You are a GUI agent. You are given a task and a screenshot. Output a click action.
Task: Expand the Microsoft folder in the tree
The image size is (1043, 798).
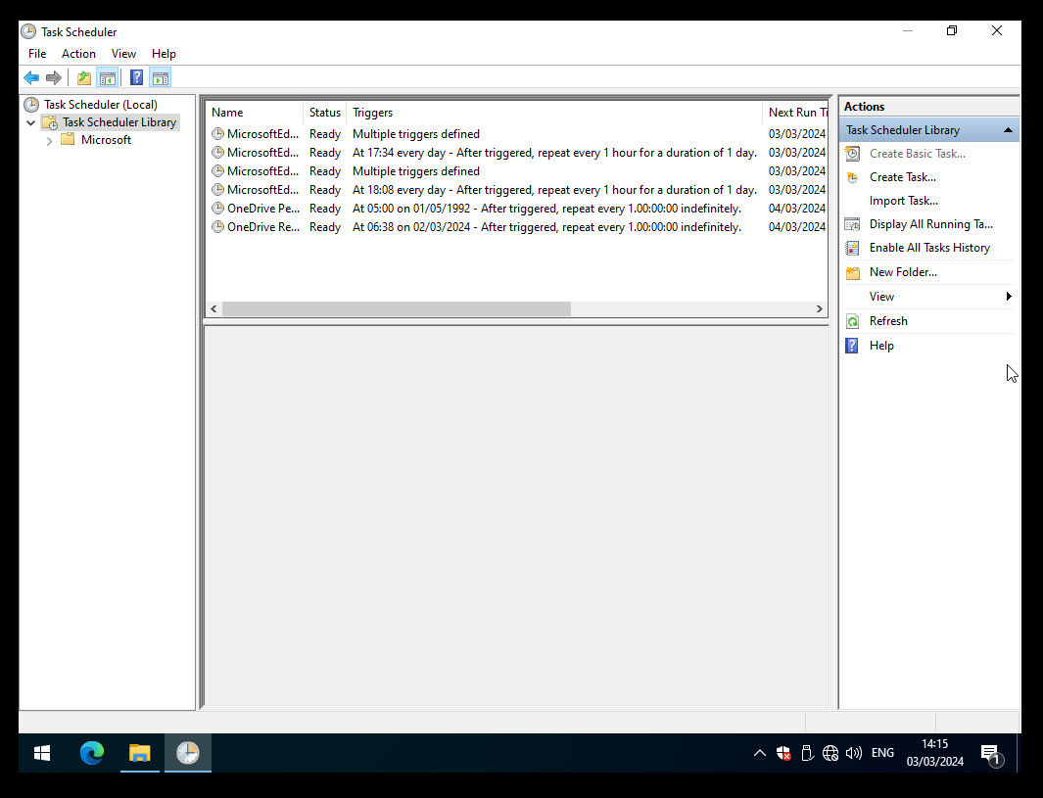tap(50, 141)
